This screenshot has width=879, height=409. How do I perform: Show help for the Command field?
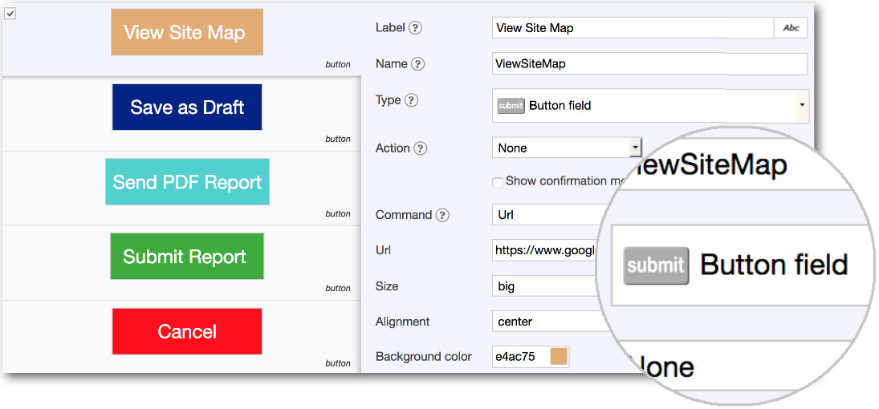click(x=442, y=215)
